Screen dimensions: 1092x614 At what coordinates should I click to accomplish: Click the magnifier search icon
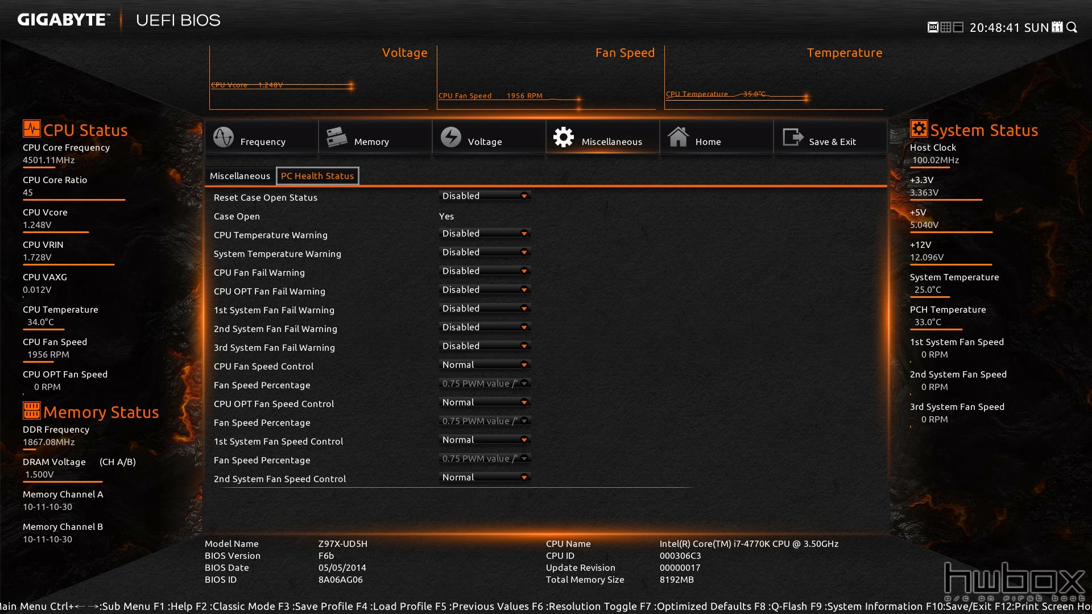coord(1072,27)
